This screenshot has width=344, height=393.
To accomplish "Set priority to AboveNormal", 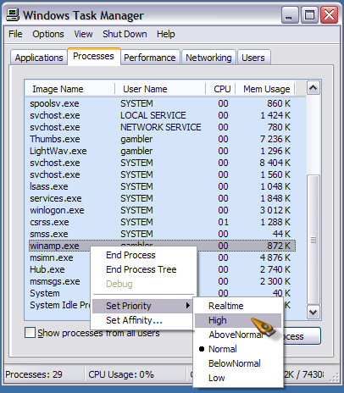I will pyautogui.click(x=238, y=335).
